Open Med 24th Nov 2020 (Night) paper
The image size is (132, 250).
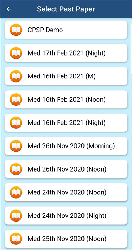[x=66, y=215]
